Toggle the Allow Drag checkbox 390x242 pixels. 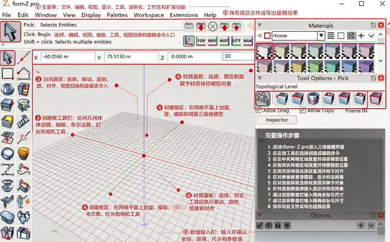click(259, 110)
